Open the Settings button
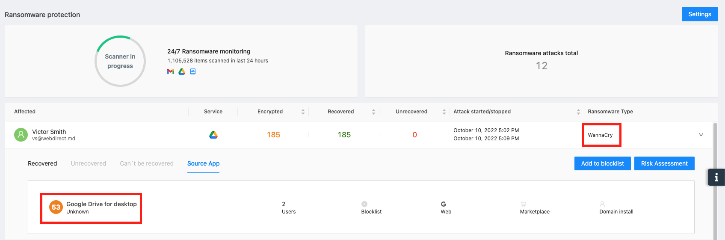The image size is (725, 240). tap(700, 14)
